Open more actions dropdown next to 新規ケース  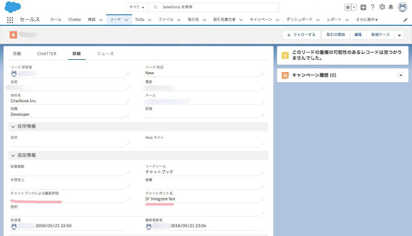tap(399, 35)
